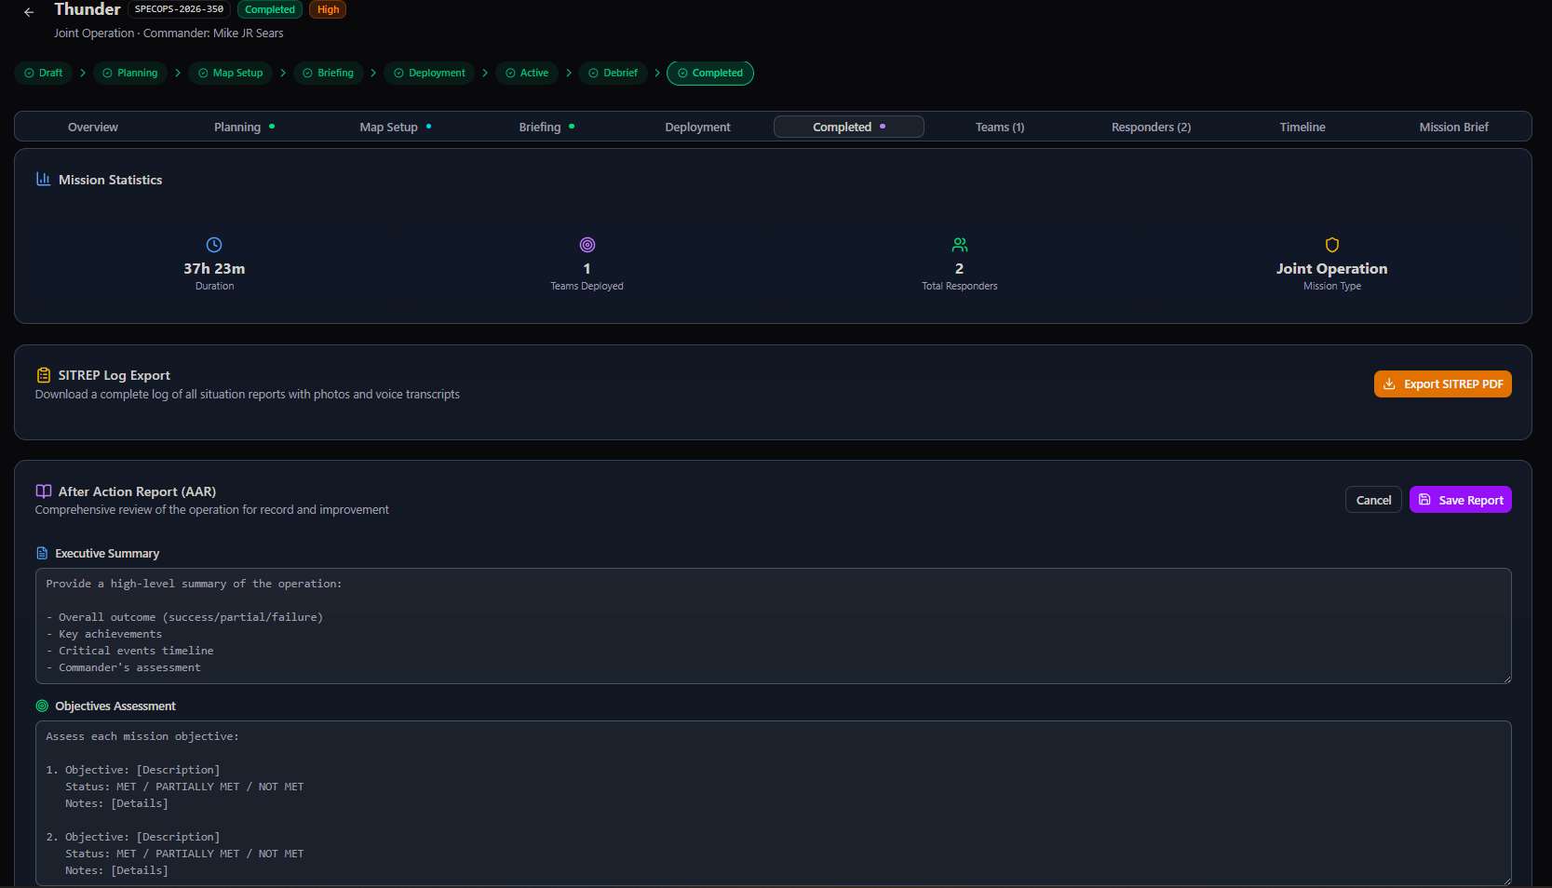1552x888 pixels.
Task: Select the Map Setup workflow stage pill
Action: 230,73
